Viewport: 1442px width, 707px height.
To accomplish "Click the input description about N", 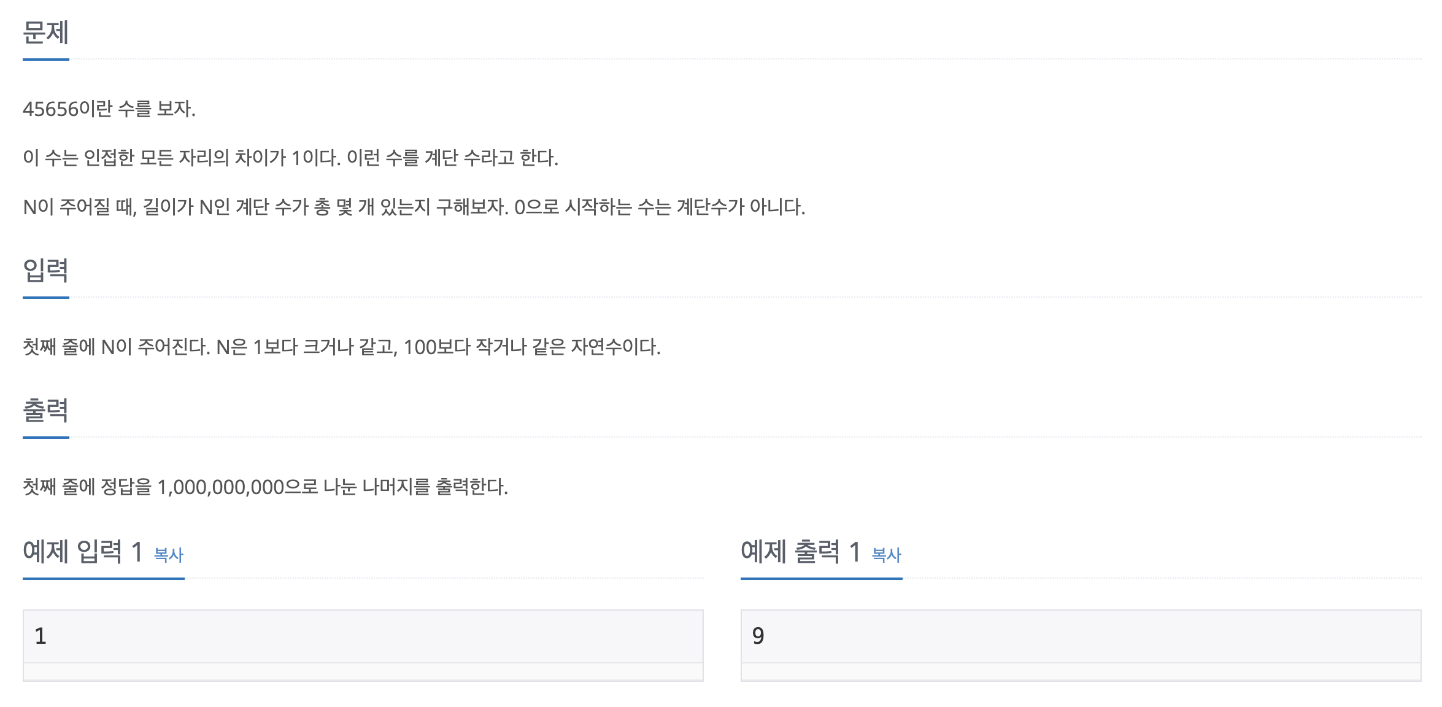I will click(x=341, y=347).
